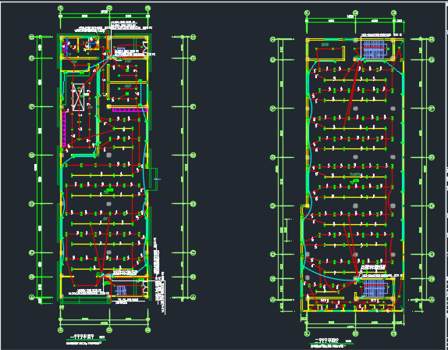Select the horizontal magenta hatched strip
The image size is (448, 350).
(x=130, y=109)
